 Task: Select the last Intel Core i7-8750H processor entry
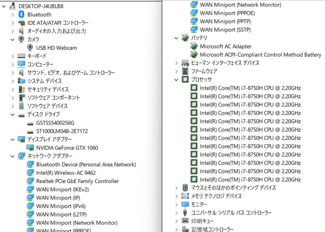click(x=250, y=179)
